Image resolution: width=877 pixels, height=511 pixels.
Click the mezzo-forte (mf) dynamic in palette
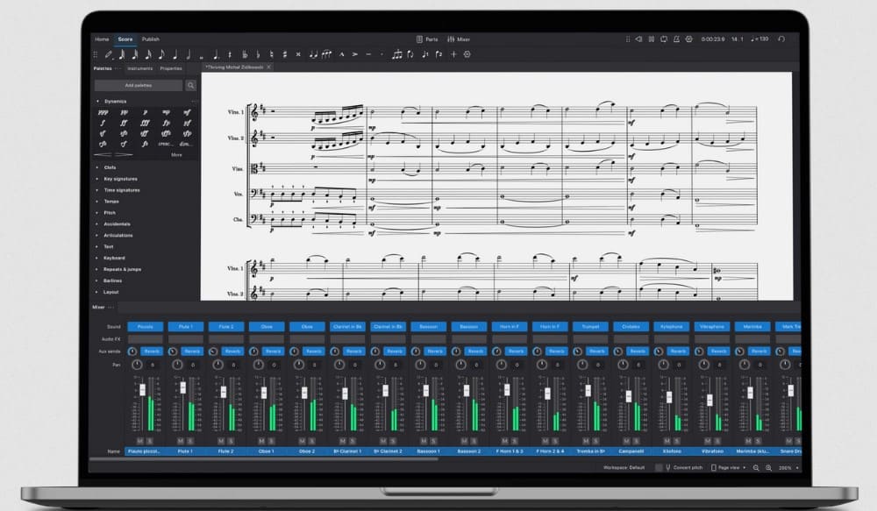tap(188, 112)
